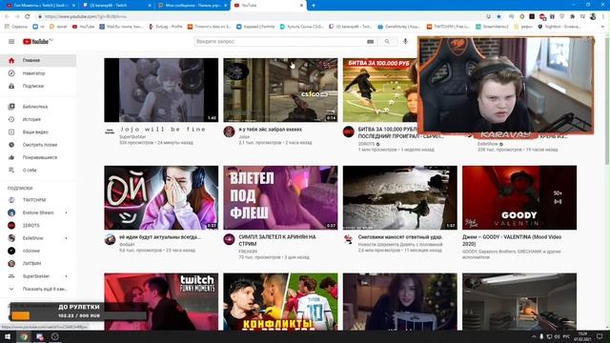
Task: Open the on-screen keyboard icon in search box
Action: tap(370, 42)
